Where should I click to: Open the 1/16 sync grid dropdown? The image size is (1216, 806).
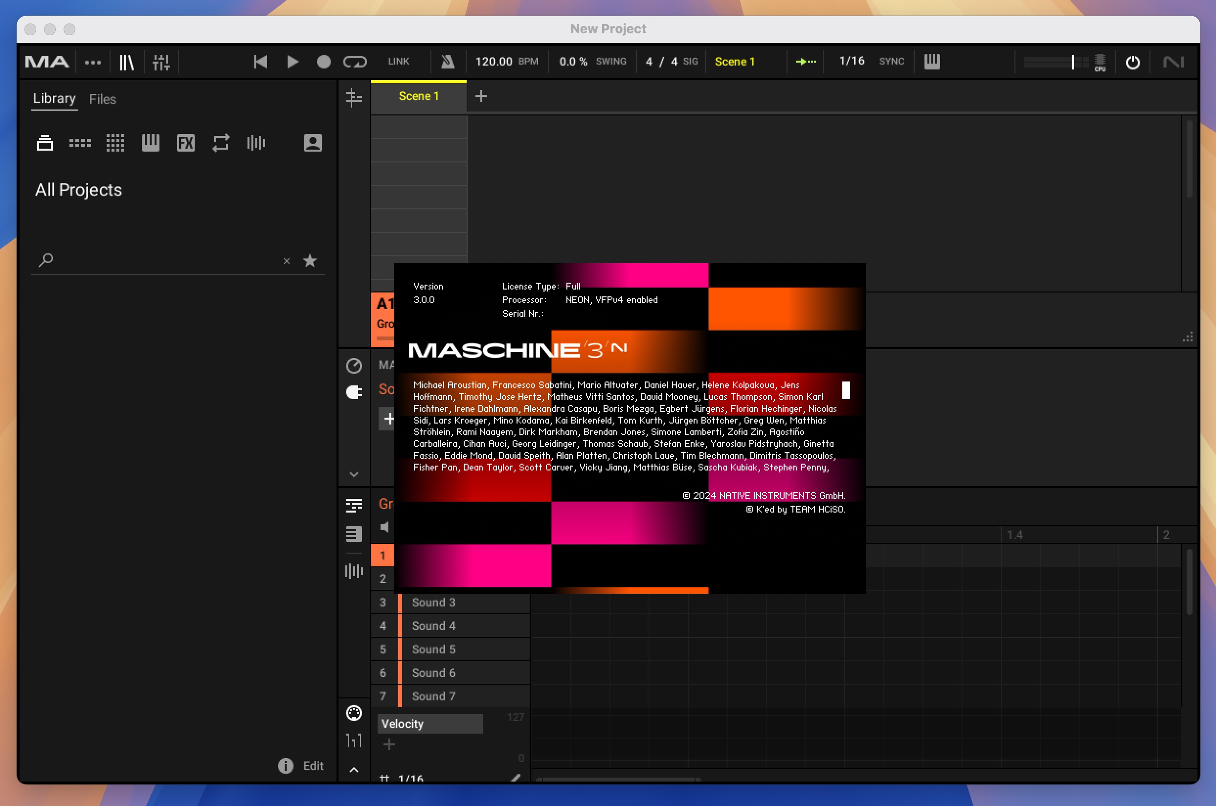tap(852, 61)
